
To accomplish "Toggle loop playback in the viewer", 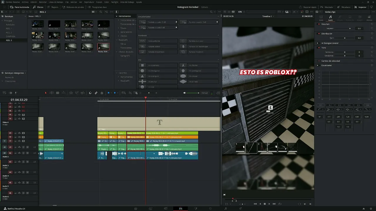I will click(x=280, y=204).
